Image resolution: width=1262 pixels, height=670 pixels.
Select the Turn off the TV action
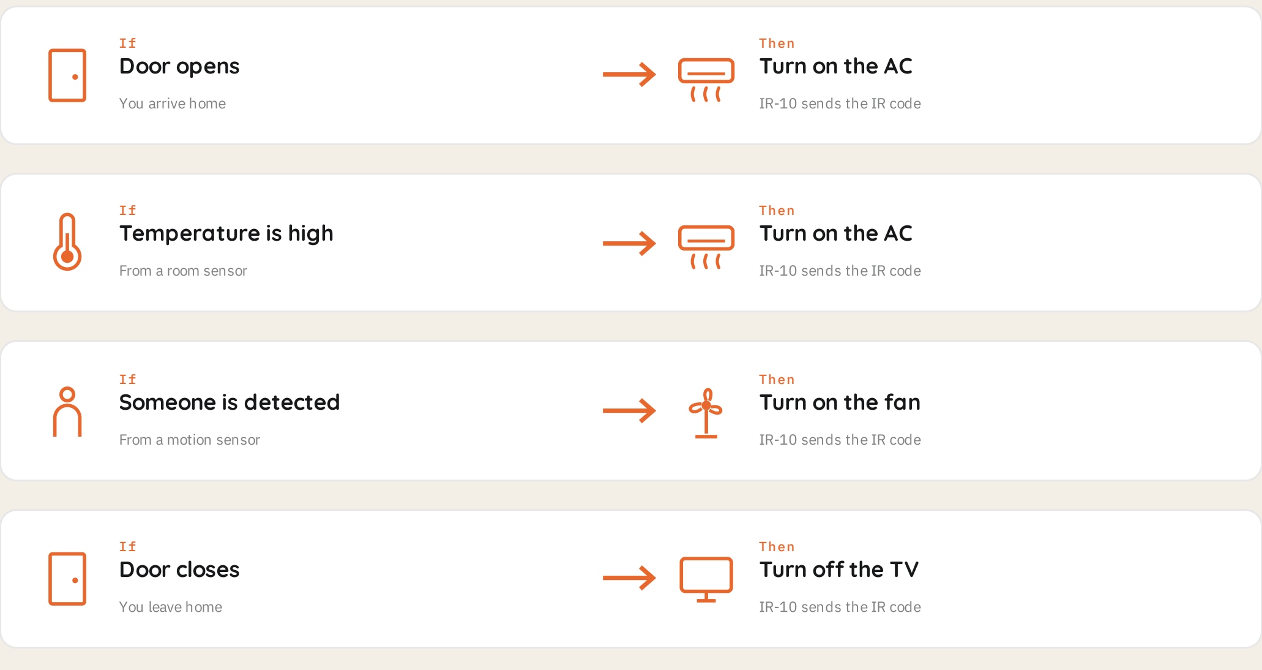pyautogui.click(x=839, y=570)
